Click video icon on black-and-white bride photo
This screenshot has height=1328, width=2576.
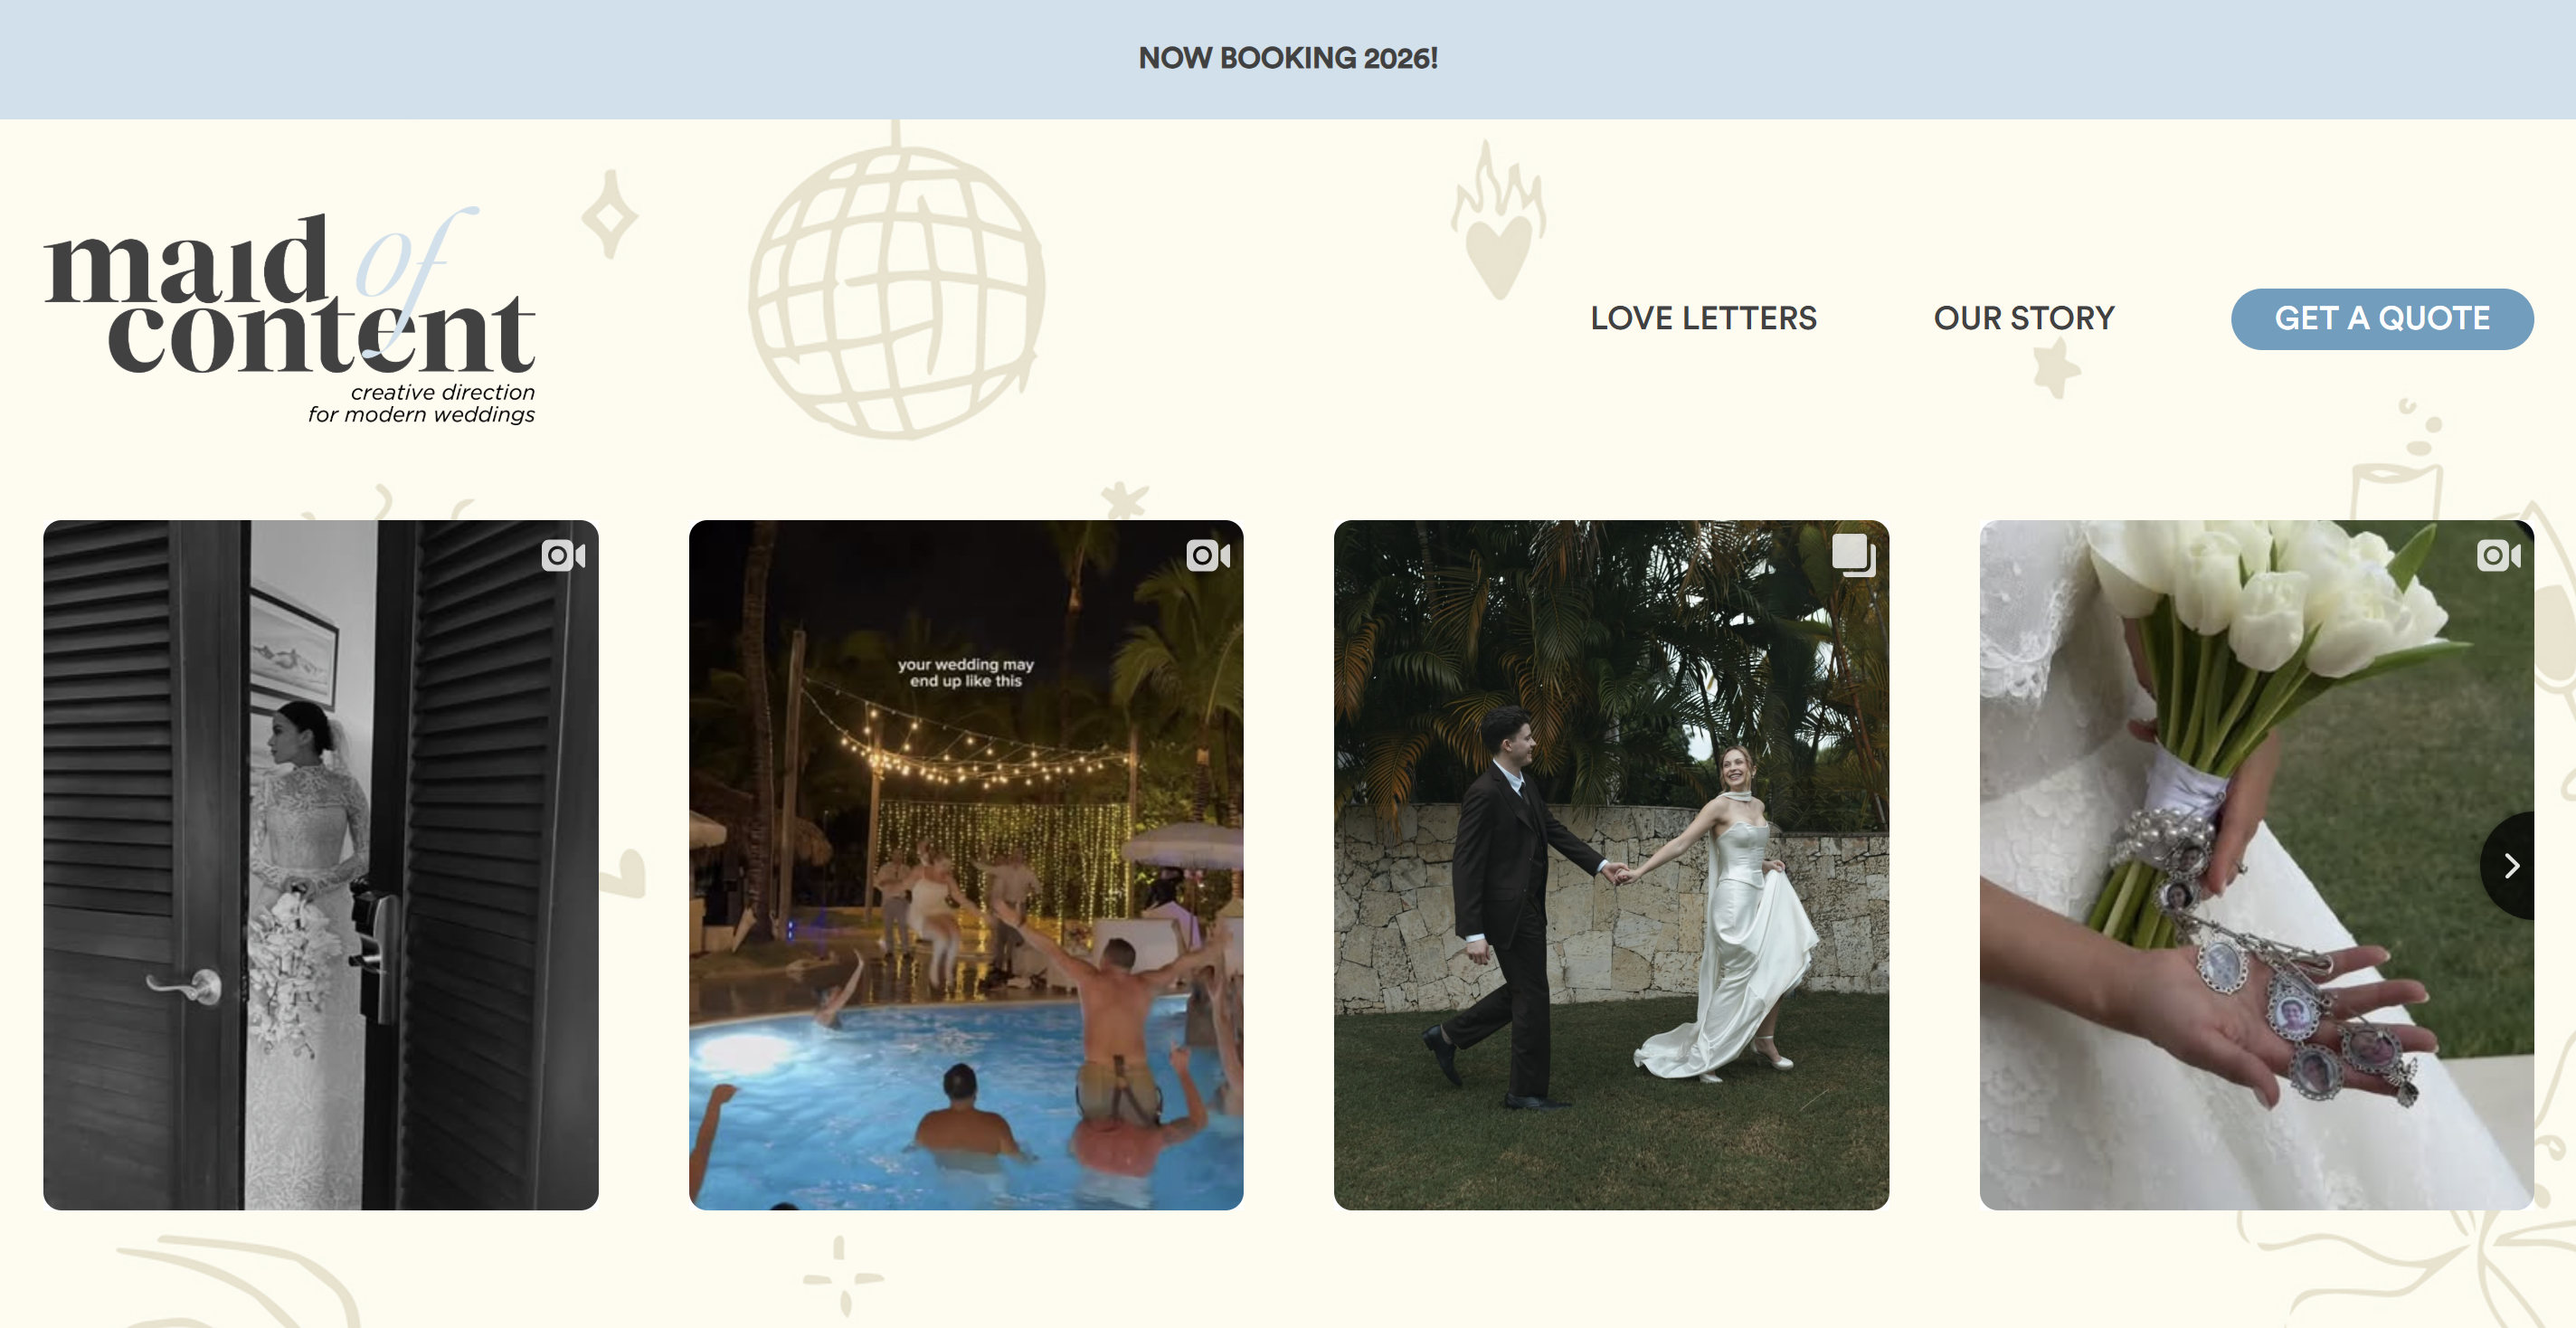pyautogui.click(x=563, y=555)
